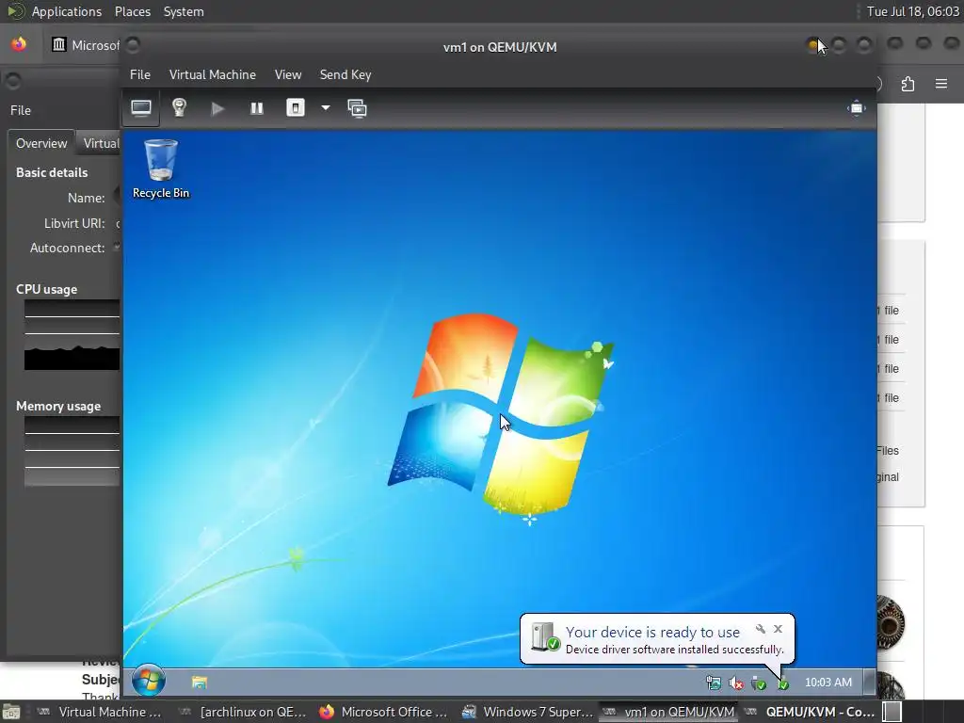Select the Overview tab in Virtual Machine Manager

[x=41, y=143]
